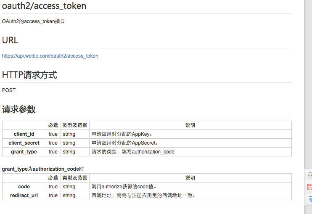This screenshot has height=214, width=312.
Task: Click the client_id parameter cell
Action: point(24,134)
